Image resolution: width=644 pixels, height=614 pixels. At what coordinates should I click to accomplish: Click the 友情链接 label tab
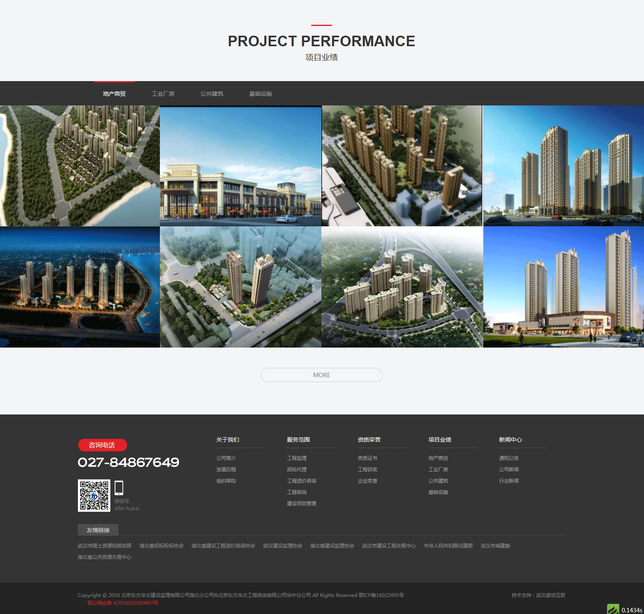98,530
